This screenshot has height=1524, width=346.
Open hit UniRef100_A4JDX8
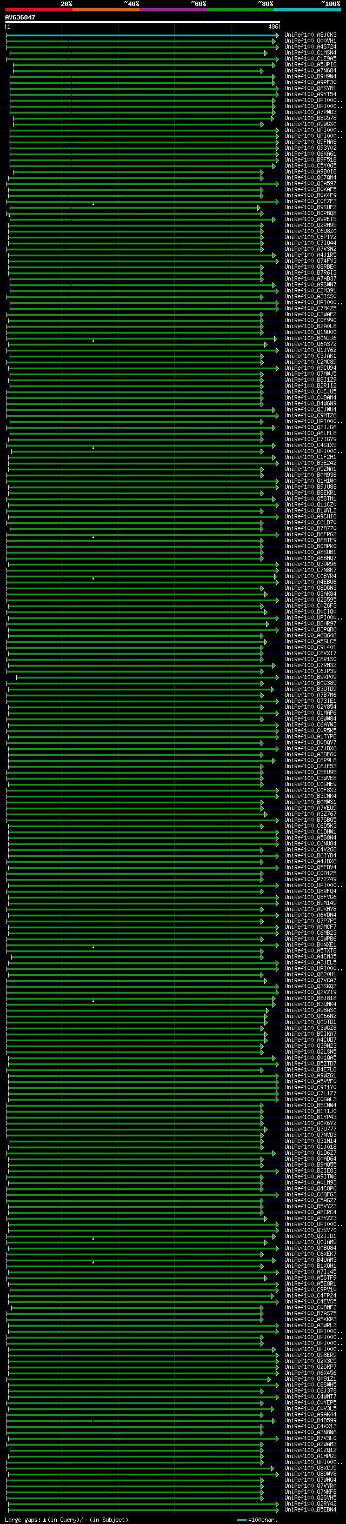[310, 861]
